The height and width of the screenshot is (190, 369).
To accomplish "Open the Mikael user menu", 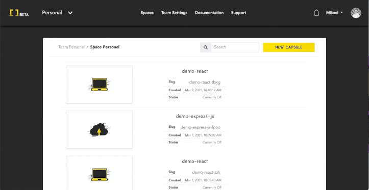I will click(334, 13).
